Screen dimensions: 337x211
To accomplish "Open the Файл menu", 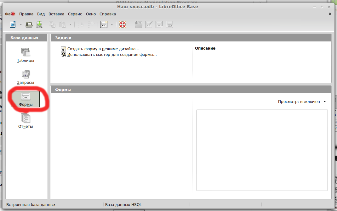I will point(10,14).
